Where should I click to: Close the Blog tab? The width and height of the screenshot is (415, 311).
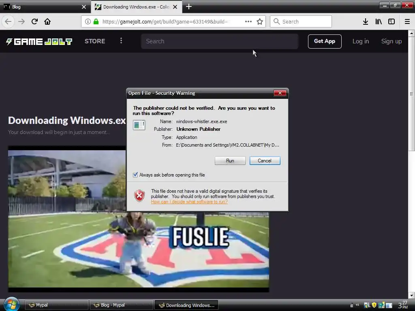click(84, 7)
